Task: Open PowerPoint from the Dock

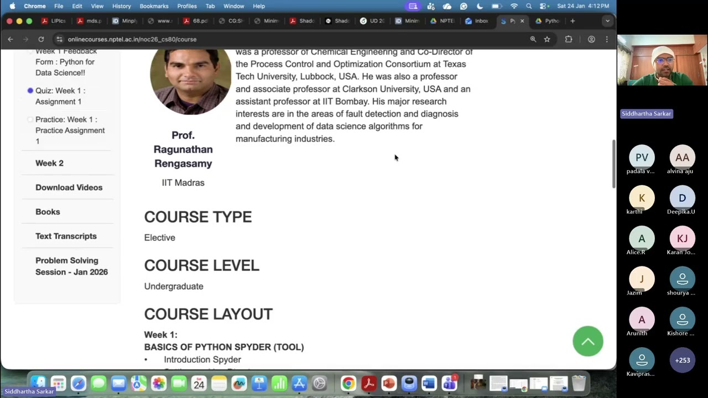Action: (389, 383)
